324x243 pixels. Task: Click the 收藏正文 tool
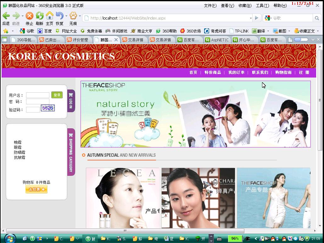click(x=304, y=31)
